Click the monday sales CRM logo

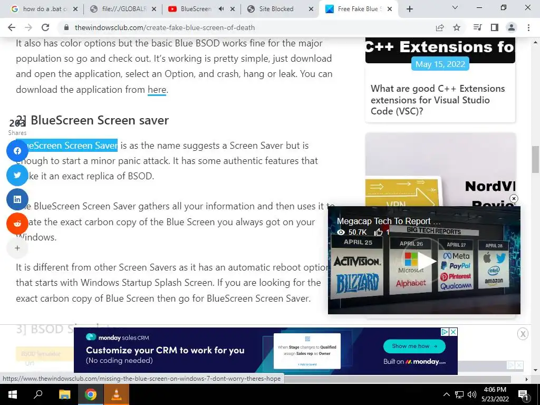click(118, 337)
